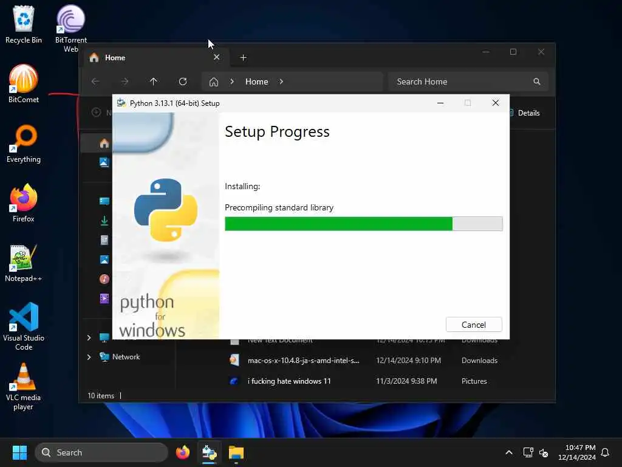Click the Search Home field

468,81
